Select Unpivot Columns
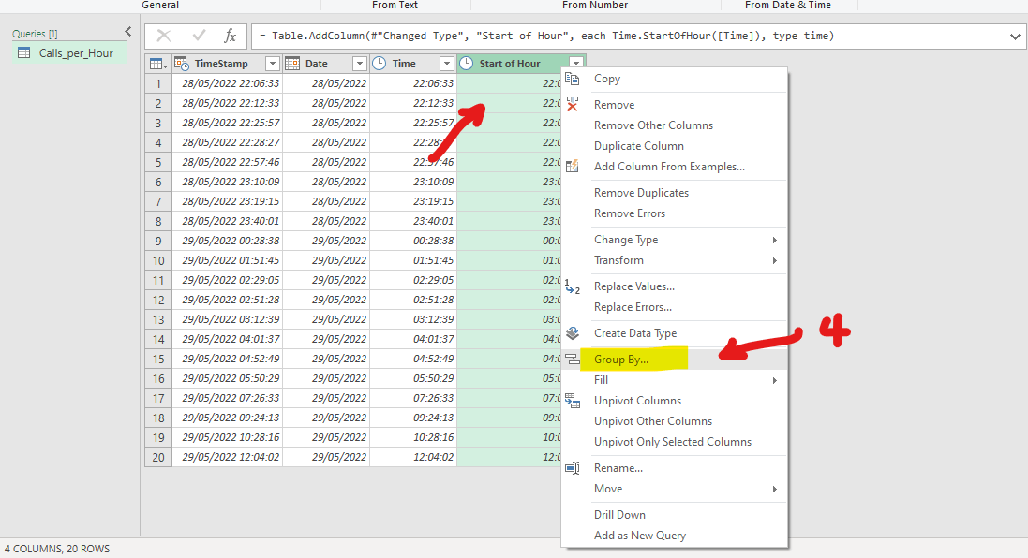The height and width of the screenshot is (558, 1028). click(638, 401)
